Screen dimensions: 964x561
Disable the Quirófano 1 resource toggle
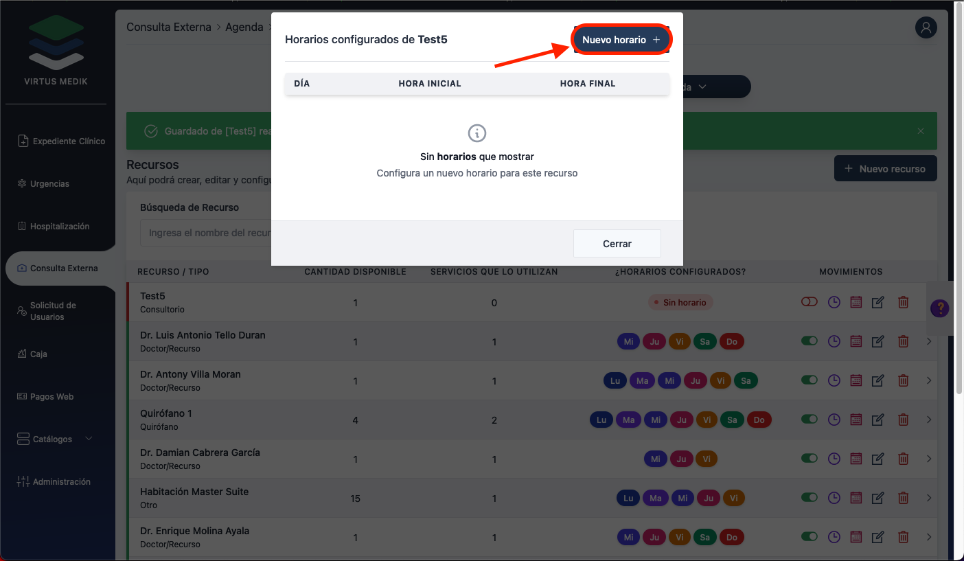[810, 419]
